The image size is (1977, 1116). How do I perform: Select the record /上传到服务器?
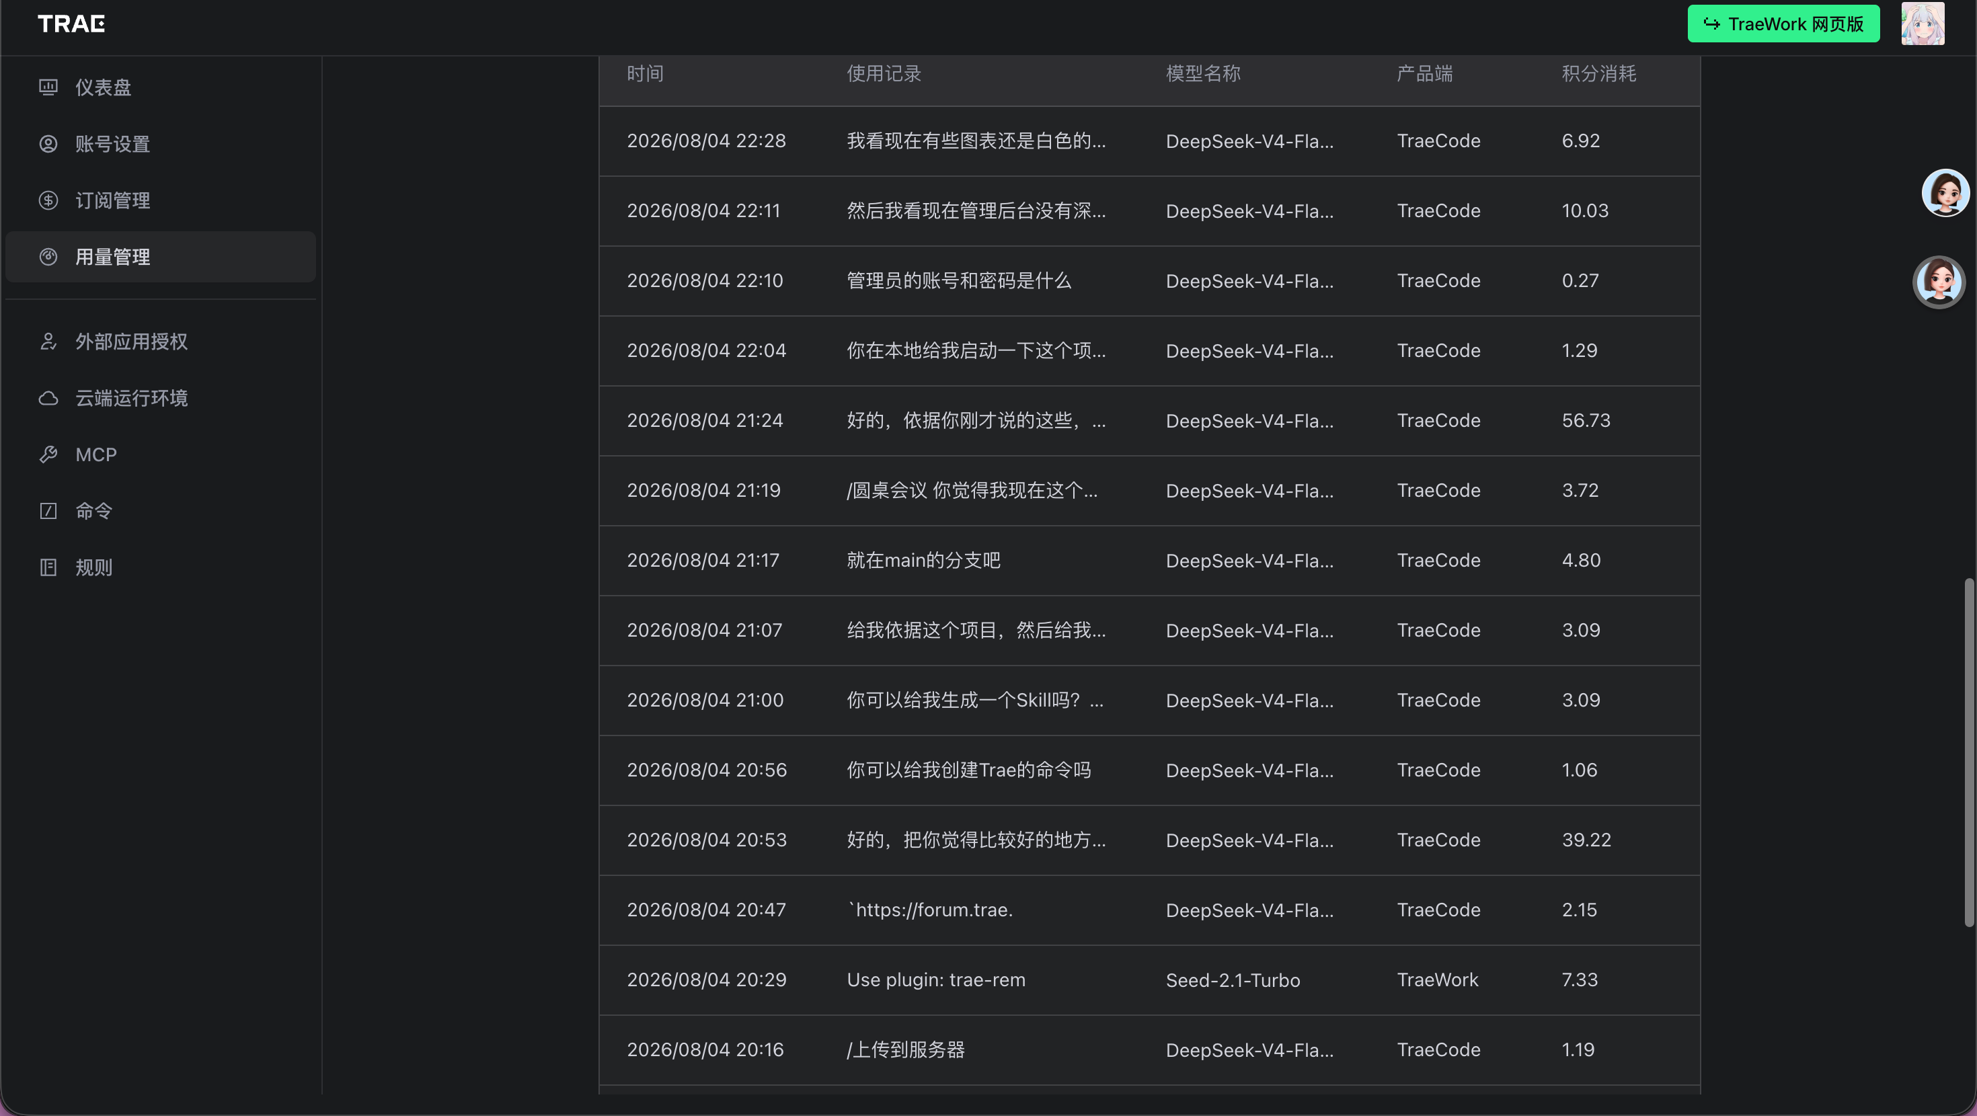pyautogui.click(x=906, y=1050)
